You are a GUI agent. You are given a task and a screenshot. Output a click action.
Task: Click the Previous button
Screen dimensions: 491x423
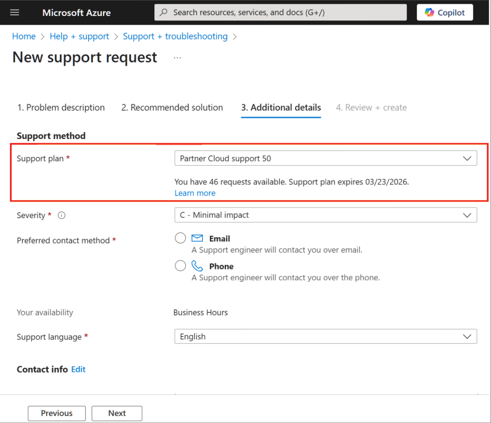click(57, 413)
